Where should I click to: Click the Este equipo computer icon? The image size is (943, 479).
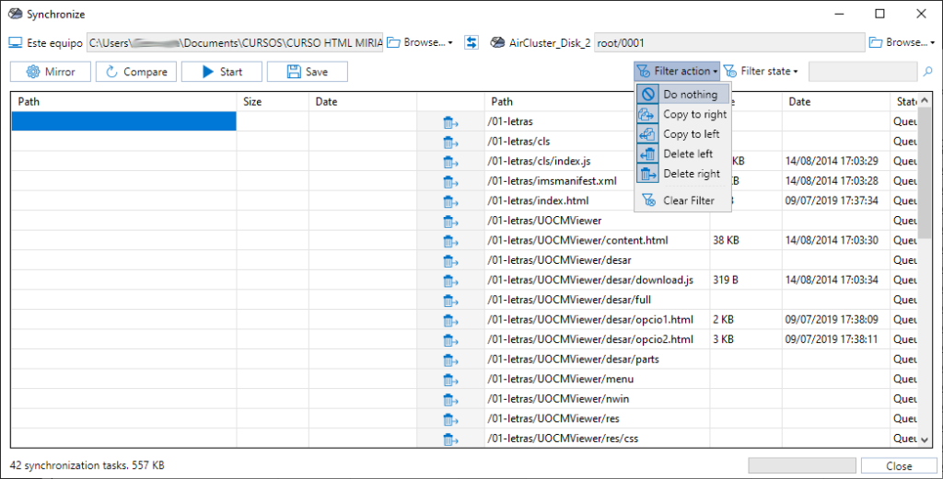[x=15, y=43]
